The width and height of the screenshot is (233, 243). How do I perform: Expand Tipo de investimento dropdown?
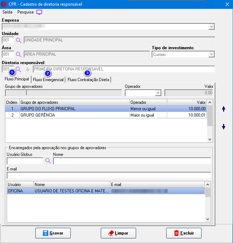(x=211, y=55)
